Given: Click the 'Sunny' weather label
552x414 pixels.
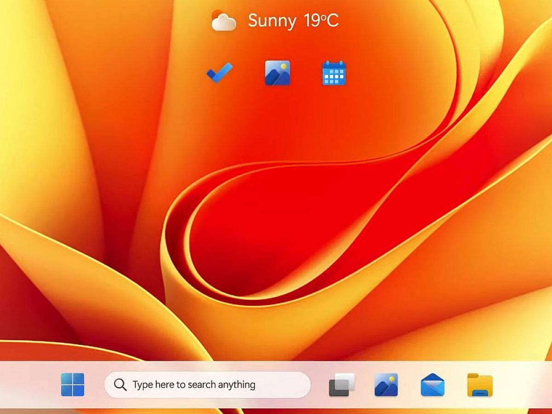Looking at the screenshot, I should tap(272, 21).
